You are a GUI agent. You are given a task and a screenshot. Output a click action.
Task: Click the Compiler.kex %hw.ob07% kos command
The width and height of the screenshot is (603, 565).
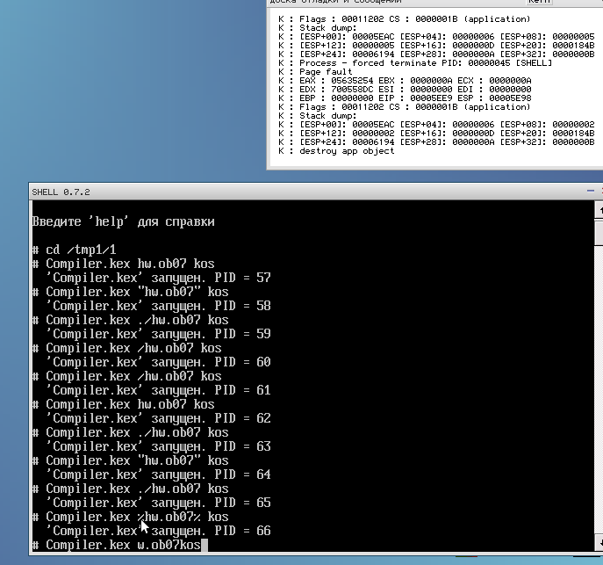coord(137,517)
